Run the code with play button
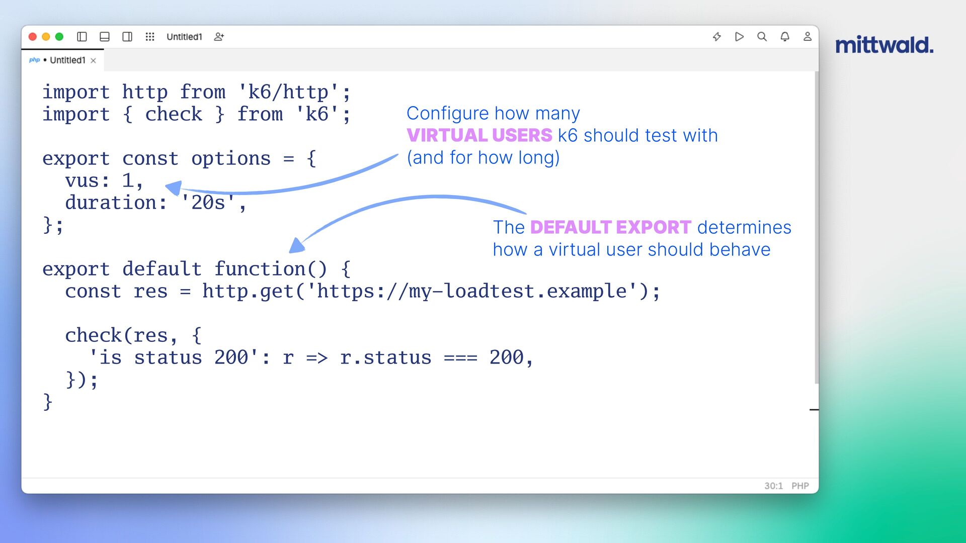The height and width of the screenshot is (543, 966). tap(739, 37)
